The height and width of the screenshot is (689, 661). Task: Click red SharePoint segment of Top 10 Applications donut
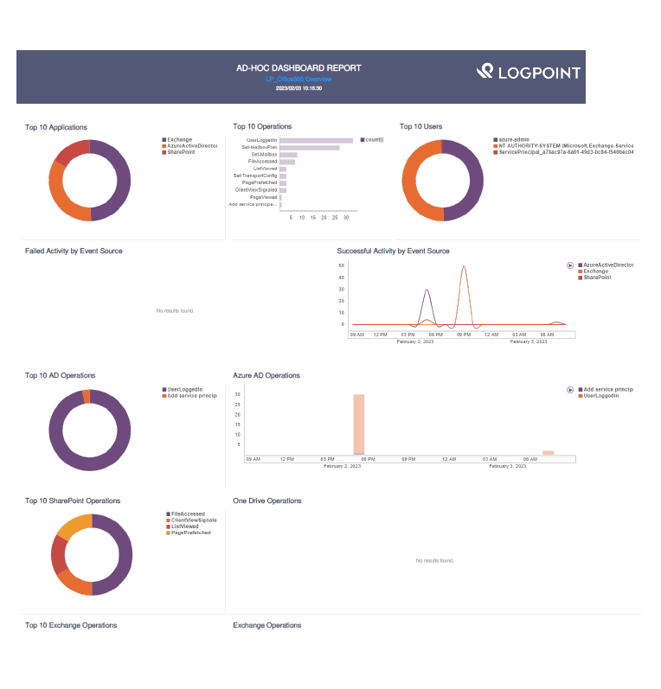click(x=73, y=151)
